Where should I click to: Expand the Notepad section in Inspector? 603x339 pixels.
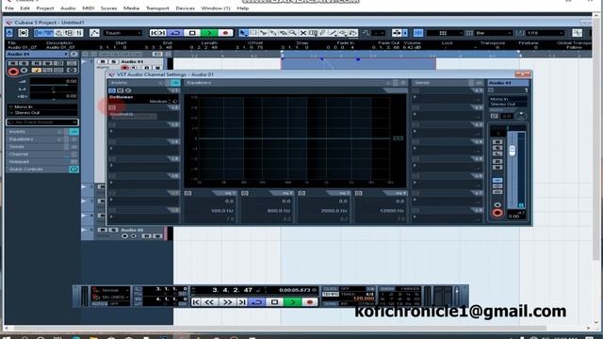point(42,161)
